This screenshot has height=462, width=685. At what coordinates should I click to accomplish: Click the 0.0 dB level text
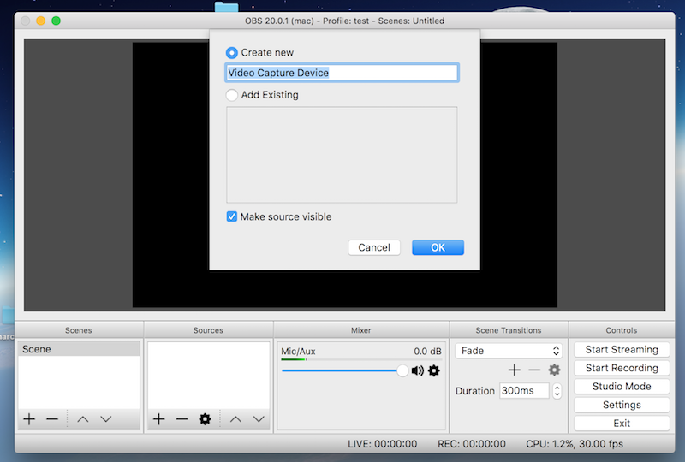427,351
